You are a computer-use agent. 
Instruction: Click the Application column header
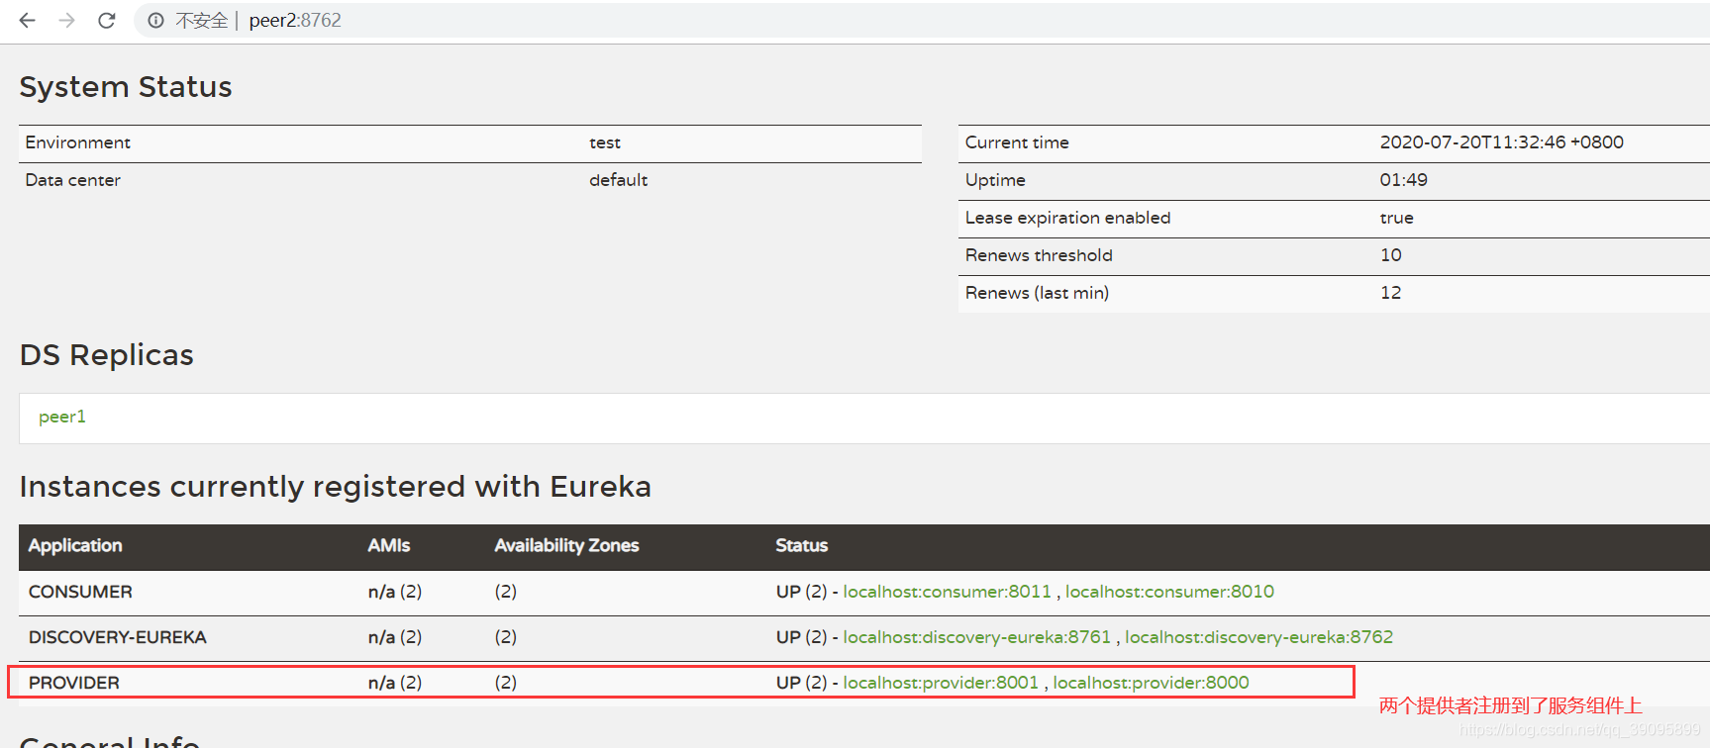pyautogui.click(x=75, y=546)
